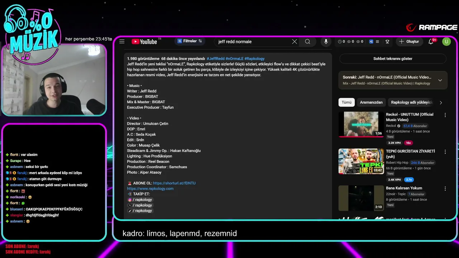Image resolution: width=459 pixels, height=258 pixels.
Task: Select the Aramanızdan filter chip
Action: 371,102
